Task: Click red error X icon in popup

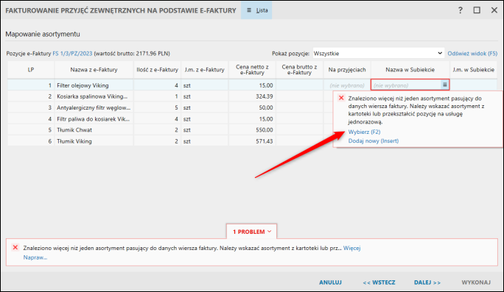Action: (341, 98)
